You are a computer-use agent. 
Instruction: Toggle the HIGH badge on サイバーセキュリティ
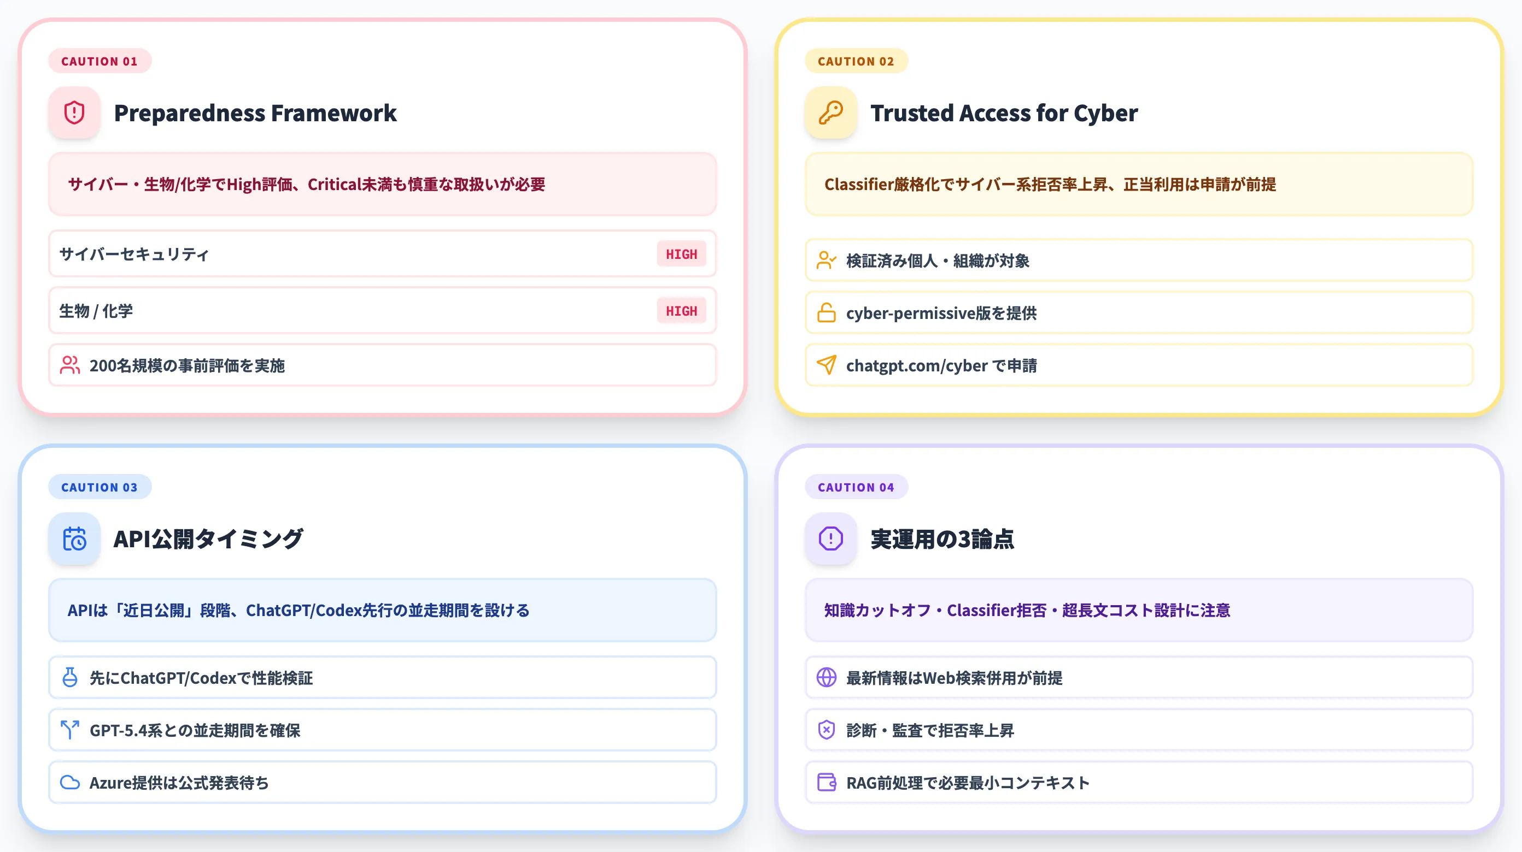click(x=681, y=254)
